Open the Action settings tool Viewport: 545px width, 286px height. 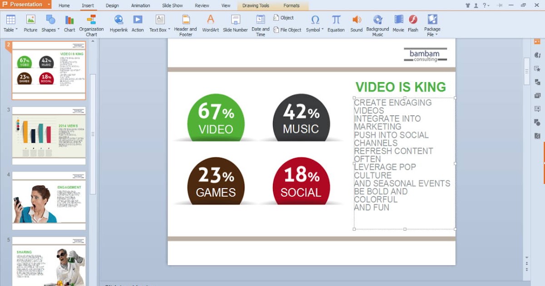[138, 24]
